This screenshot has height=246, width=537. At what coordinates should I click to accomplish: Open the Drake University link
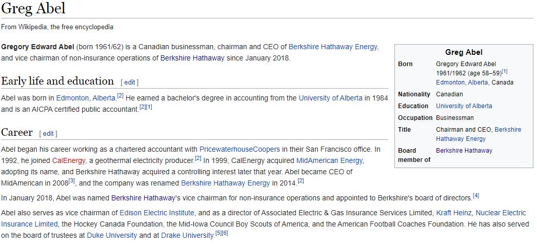click(x=188, y=235)
